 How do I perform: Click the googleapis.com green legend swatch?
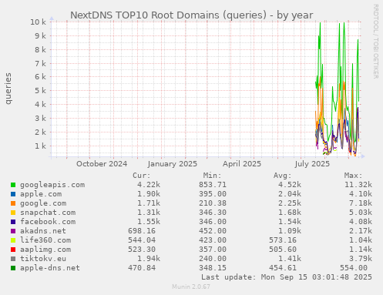pos(13,185)
